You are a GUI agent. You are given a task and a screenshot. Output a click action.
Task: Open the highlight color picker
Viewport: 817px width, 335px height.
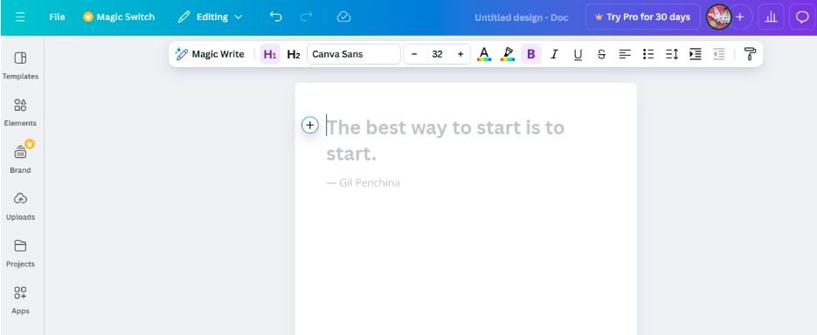click(x=508, y=54)
